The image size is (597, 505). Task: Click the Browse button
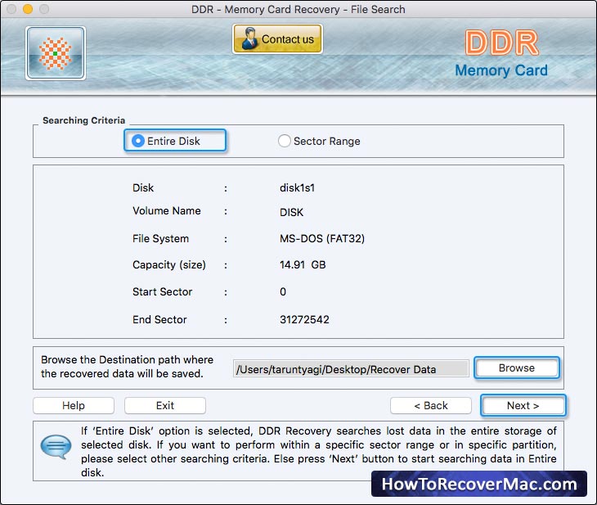[x=517, y=367]
